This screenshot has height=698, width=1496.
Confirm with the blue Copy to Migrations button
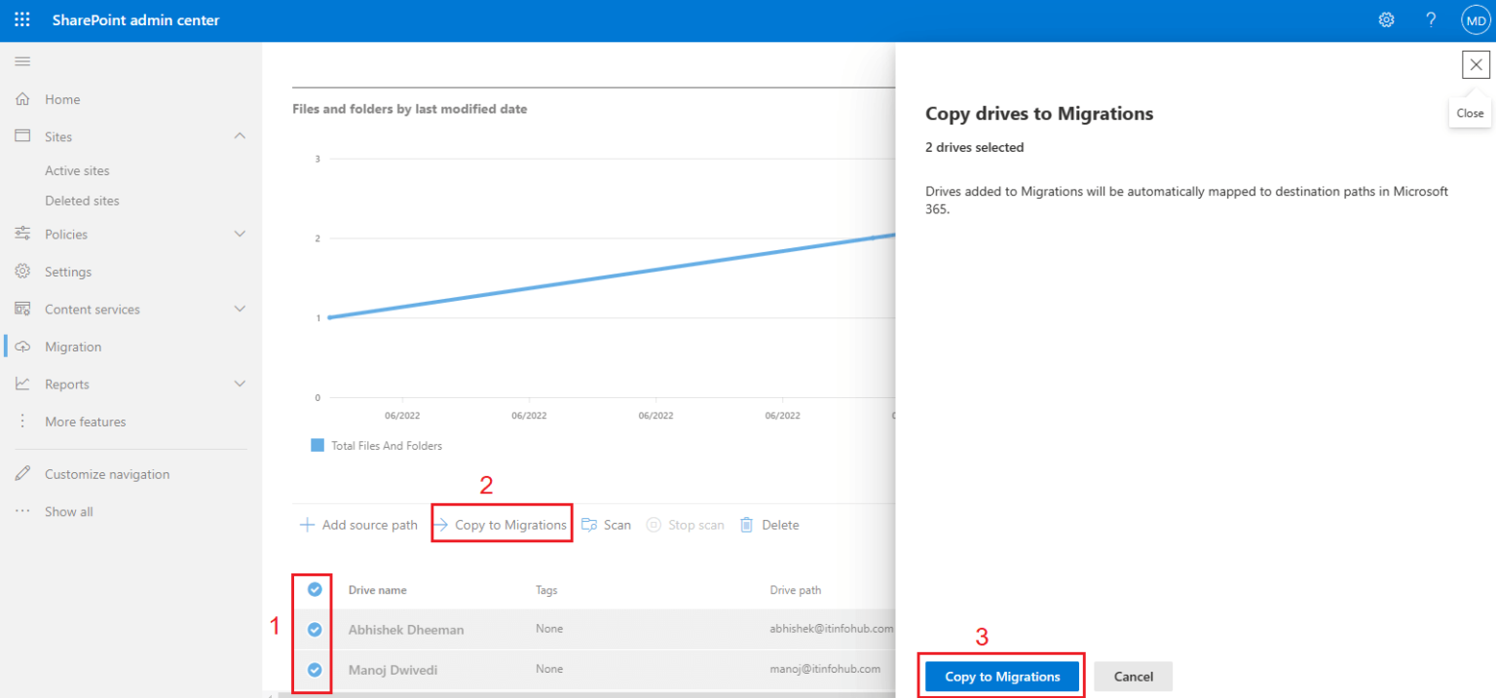[x=1000, y=676]
